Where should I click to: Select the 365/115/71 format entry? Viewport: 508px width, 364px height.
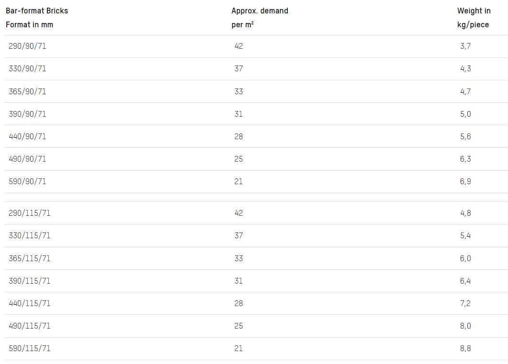pos(29,258)
